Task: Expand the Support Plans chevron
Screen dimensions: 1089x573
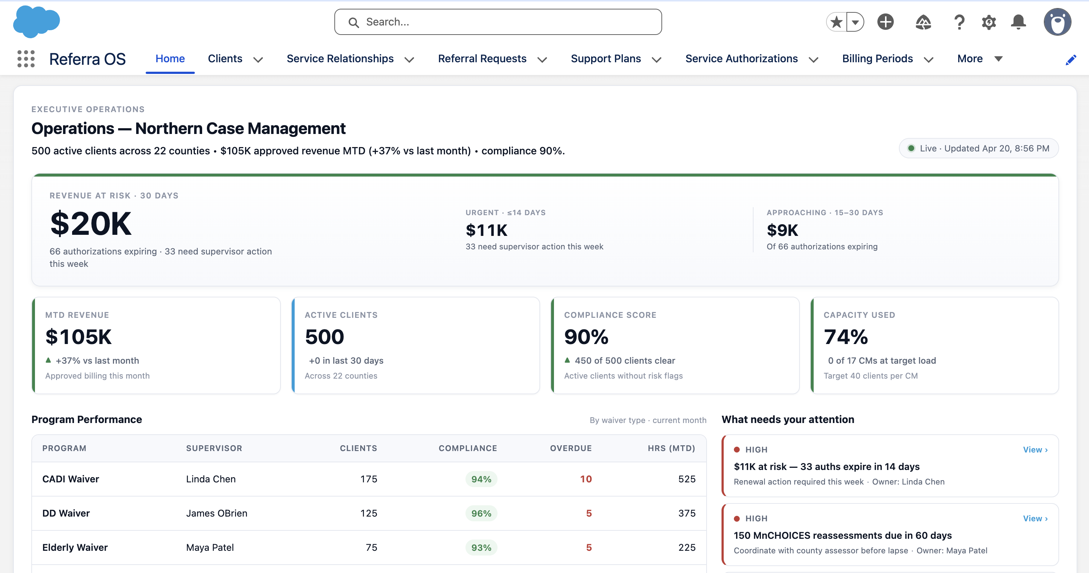Action: click(x=657, y=60)
